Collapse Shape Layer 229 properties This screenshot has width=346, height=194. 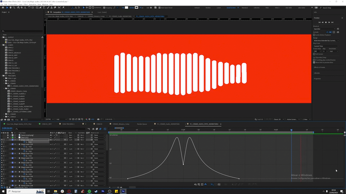10,144
